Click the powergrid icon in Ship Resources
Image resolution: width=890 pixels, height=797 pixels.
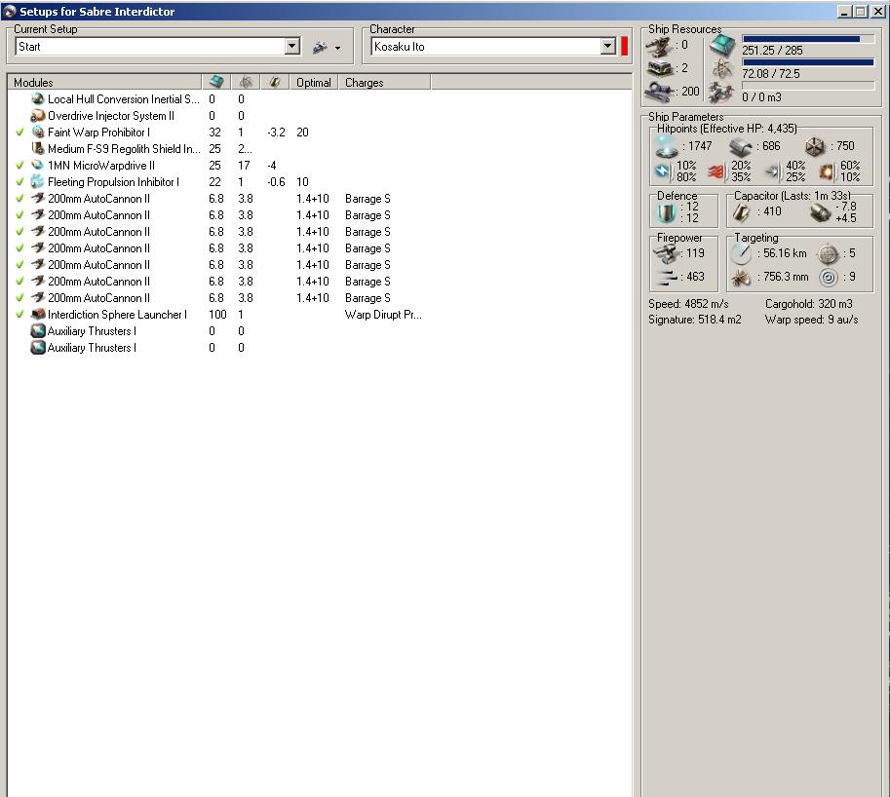pos(722,68)
